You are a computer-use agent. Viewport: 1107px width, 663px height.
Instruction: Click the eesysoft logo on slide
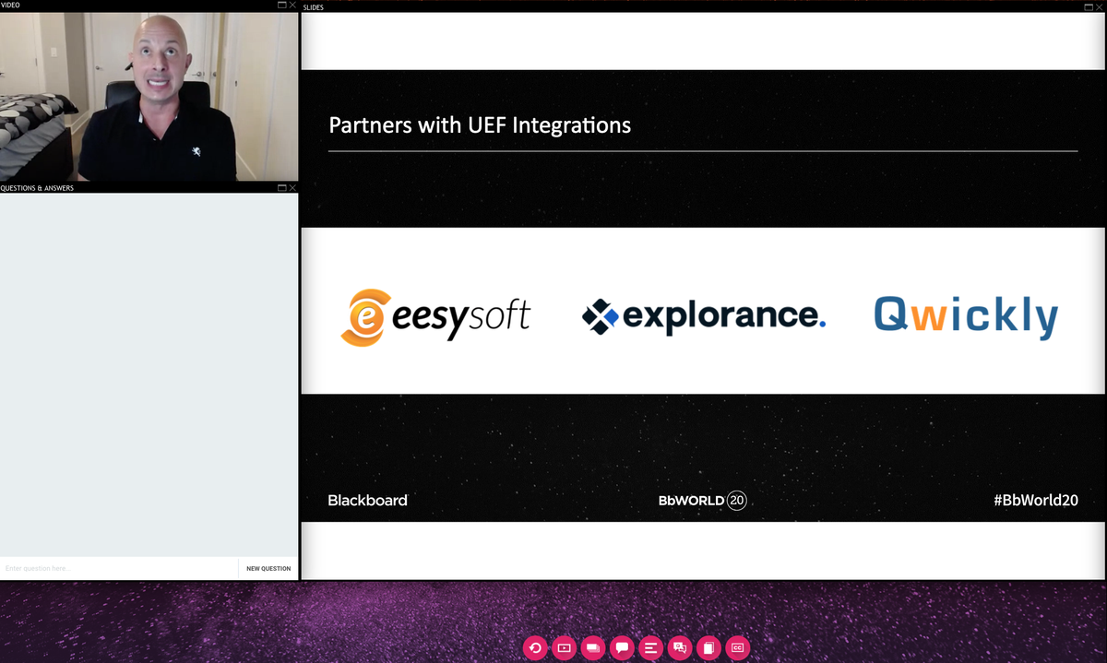(435, 317)
